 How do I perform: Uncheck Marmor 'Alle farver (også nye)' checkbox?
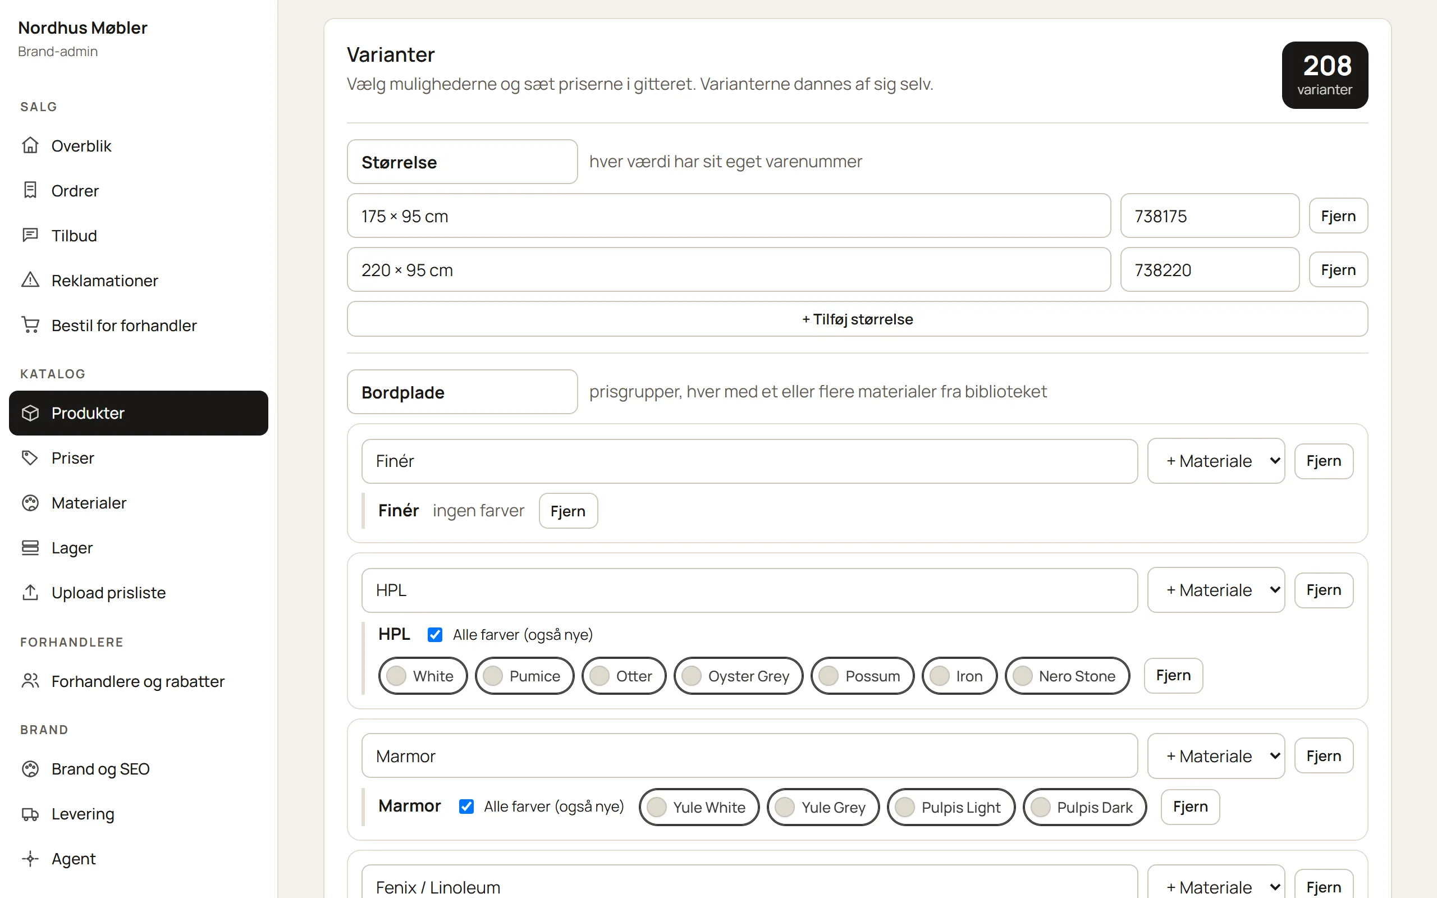coord(466,806)
